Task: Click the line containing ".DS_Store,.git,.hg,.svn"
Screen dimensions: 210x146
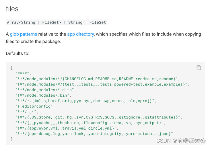Action: 99,117
